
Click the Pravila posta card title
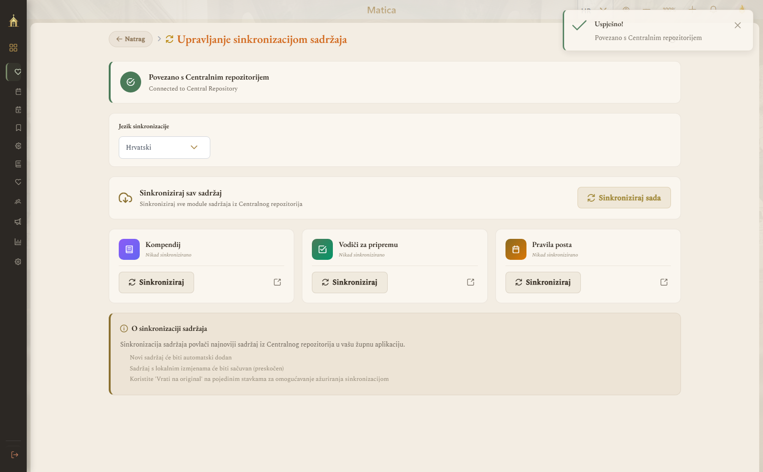point(552,245)
